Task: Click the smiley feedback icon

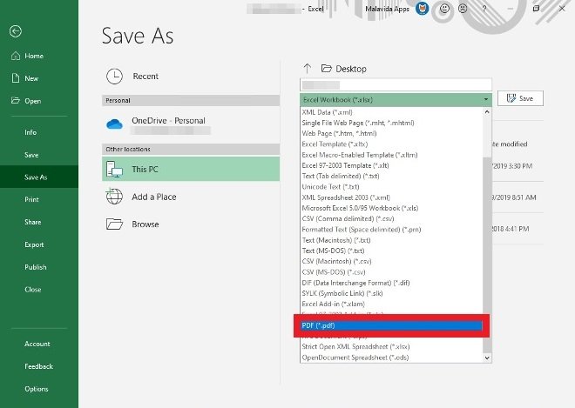Action: pos(444,9)
